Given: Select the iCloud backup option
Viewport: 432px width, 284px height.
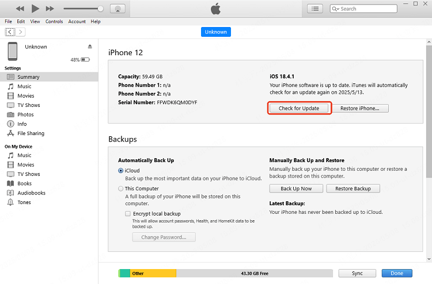Looking at the screenshot, I should (x=121, y=171).
